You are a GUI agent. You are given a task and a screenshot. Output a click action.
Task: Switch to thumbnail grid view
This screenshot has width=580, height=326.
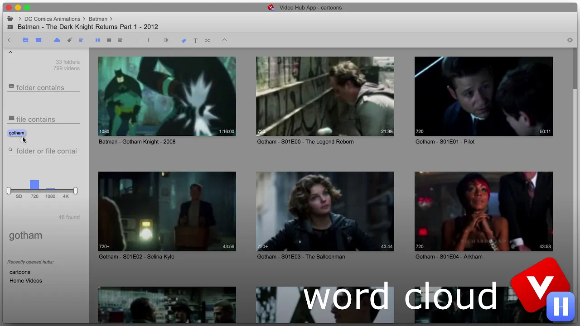point(97,40)
